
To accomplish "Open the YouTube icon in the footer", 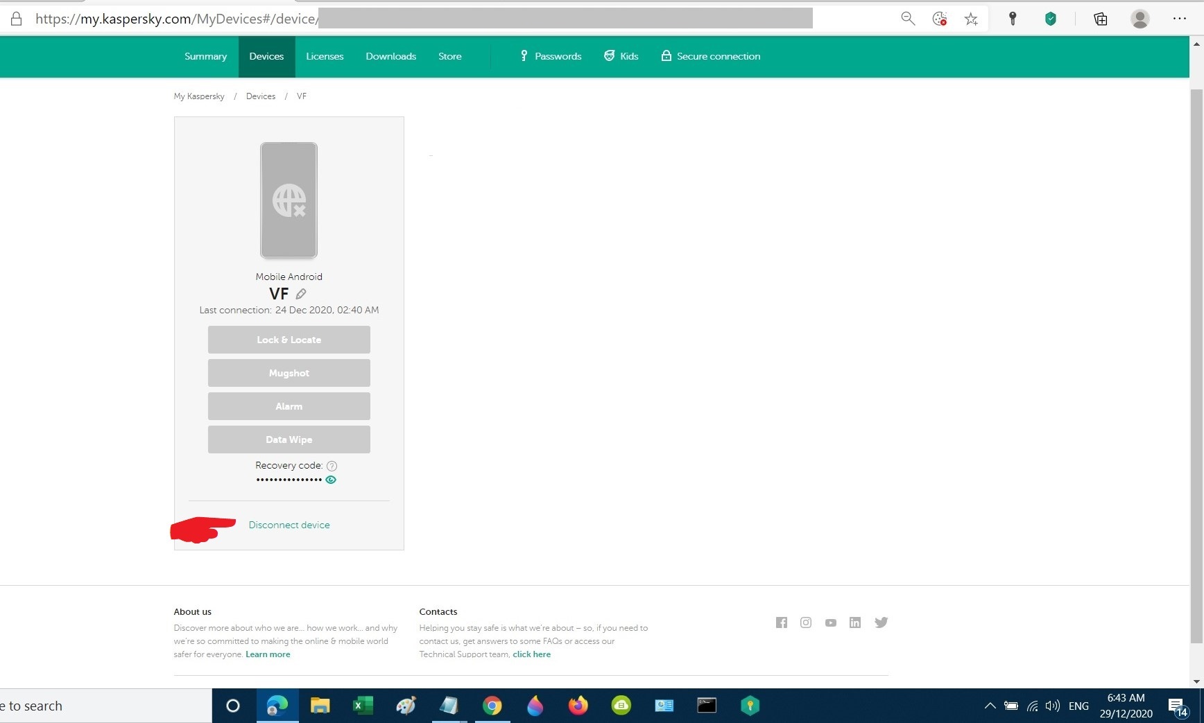I will [831, 622].
